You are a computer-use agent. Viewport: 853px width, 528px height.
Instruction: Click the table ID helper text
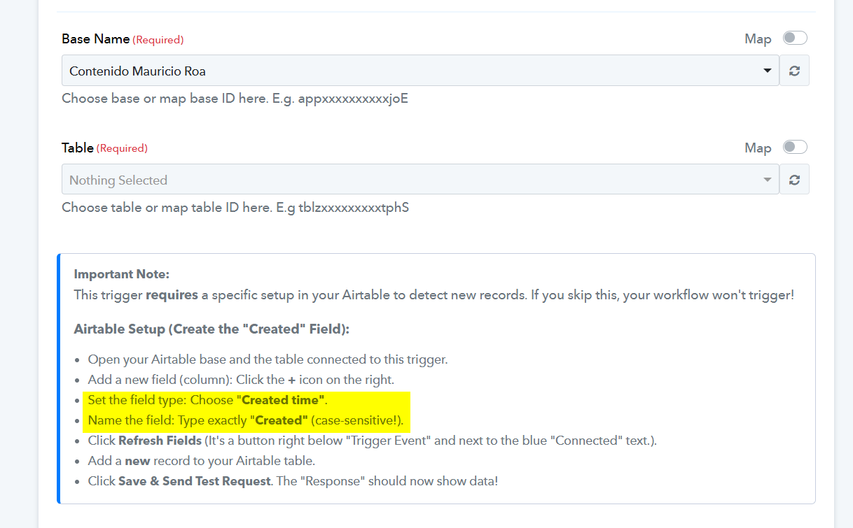coord(235,208)
